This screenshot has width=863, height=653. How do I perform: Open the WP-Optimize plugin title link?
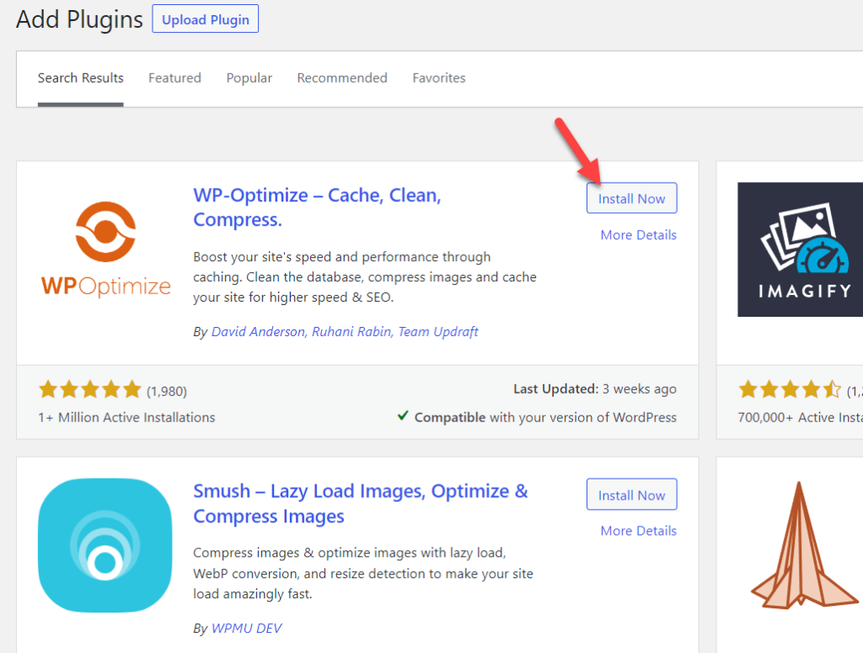(317, 207)
